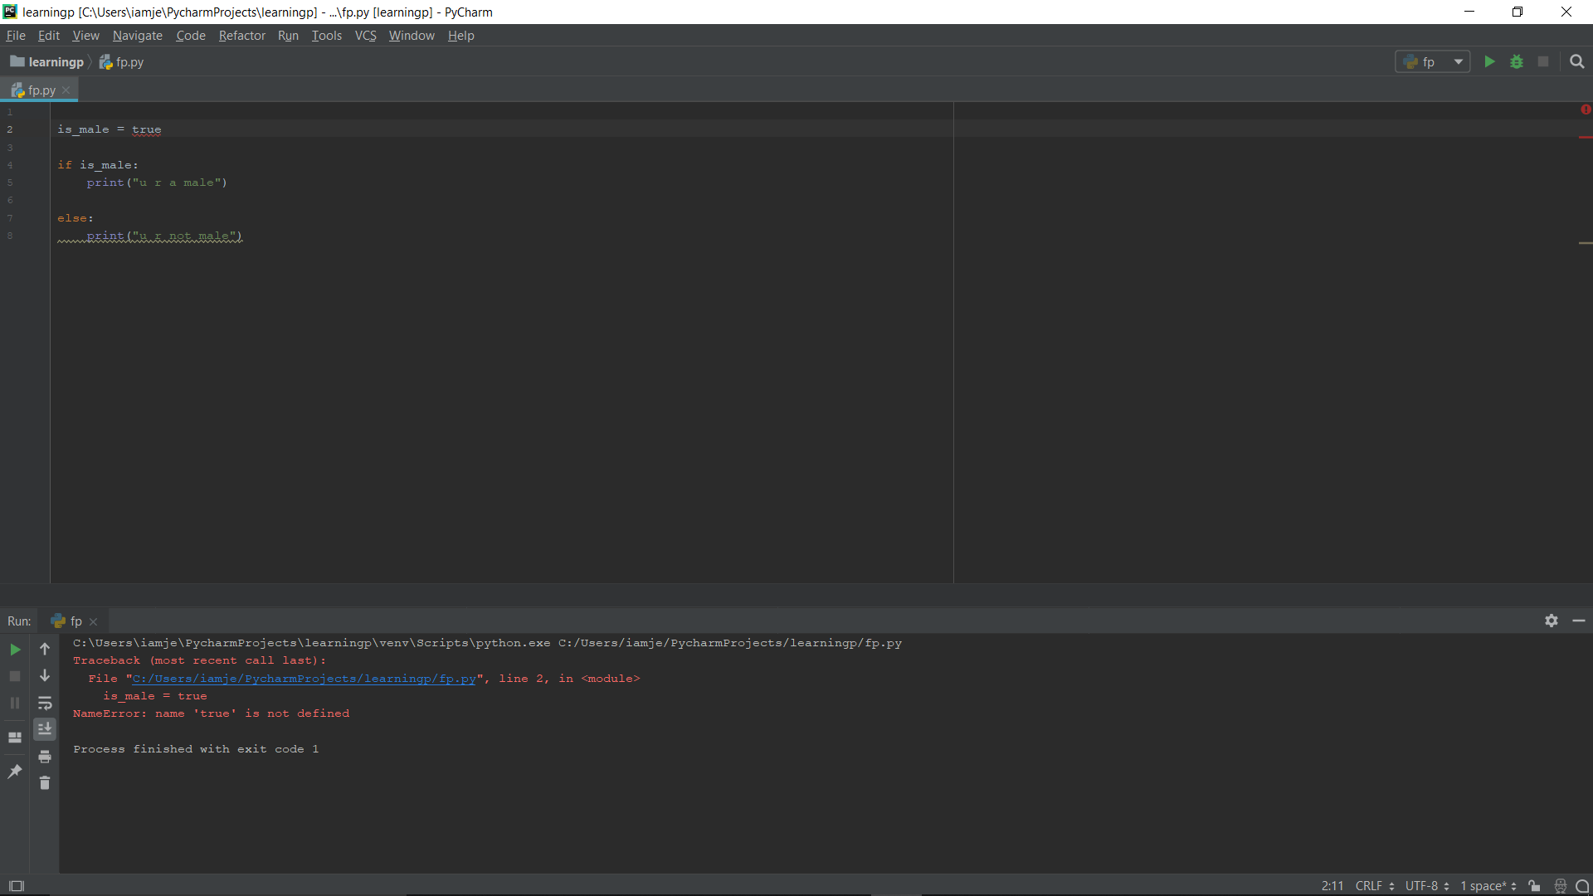This screenshot has height=896, width=1593.
Task: Close the fp.py editor tab
Action: [x=66, y=90]
